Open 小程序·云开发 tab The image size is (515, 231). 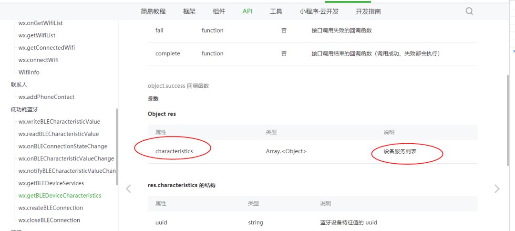[319, 11]
